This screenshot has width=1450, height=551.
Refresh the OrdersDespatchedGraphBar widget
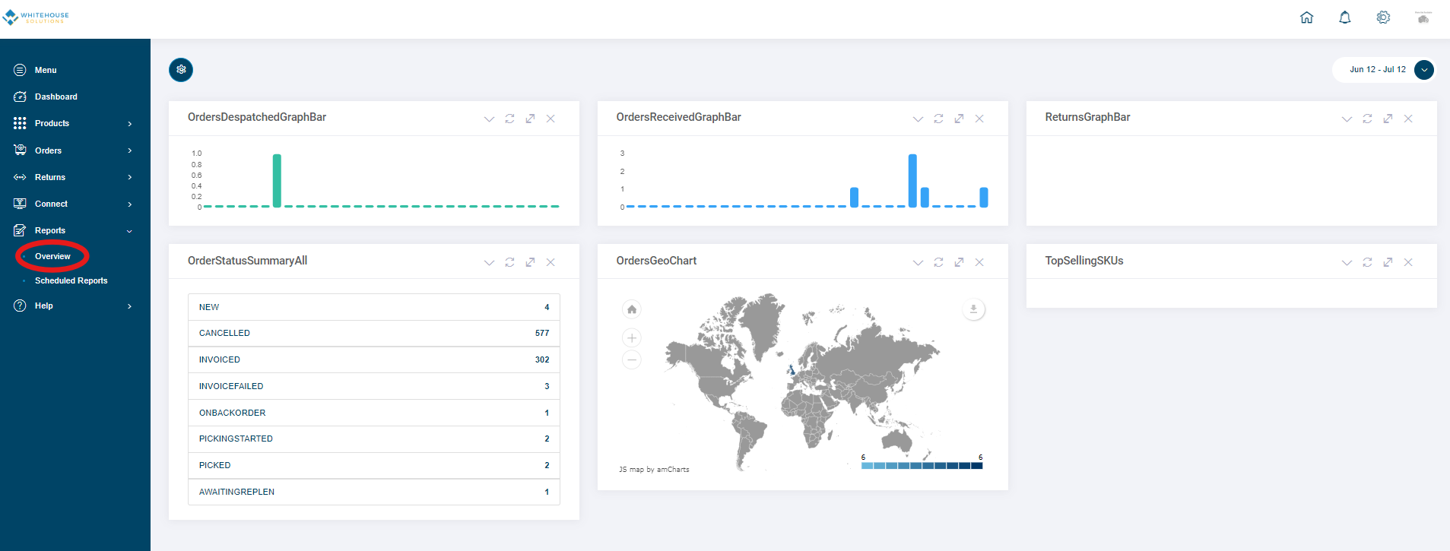[509, 119]
